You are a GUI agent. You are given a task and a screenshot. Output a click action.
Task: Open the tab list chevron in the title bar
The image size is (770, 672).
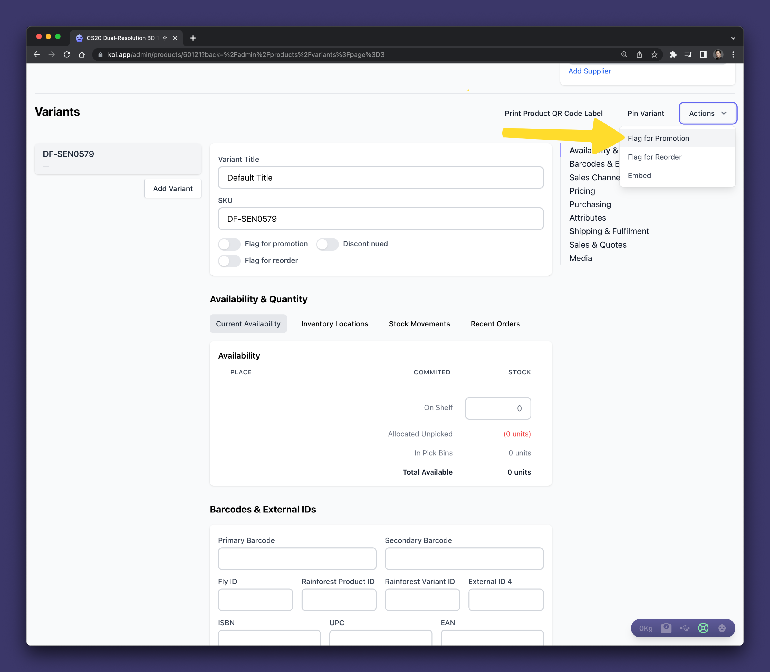(733, 38)
